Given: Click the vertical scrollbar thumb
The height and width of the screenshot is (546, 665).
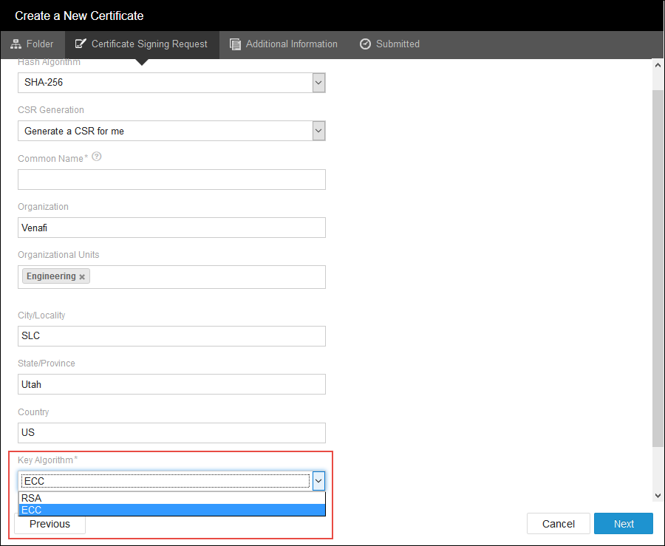Looking at the screenshot, I should click(658, 266).
